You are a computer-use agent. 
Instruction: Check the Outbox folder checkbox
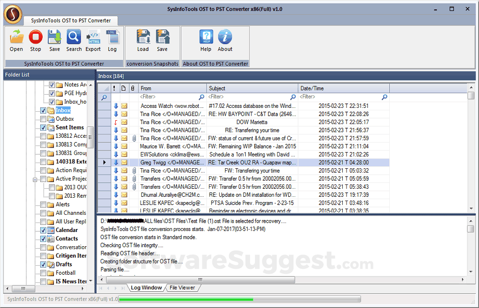(x=43, y=119)
